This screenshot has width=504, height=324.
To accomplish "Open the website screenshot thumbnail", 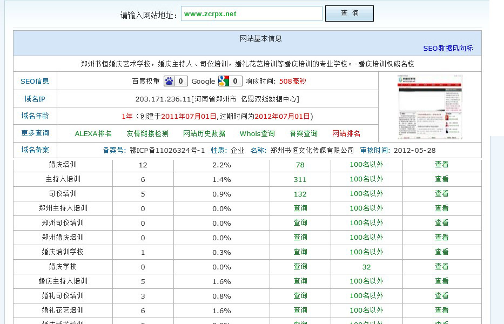I will pyautogui.click(x=430, y=107).
